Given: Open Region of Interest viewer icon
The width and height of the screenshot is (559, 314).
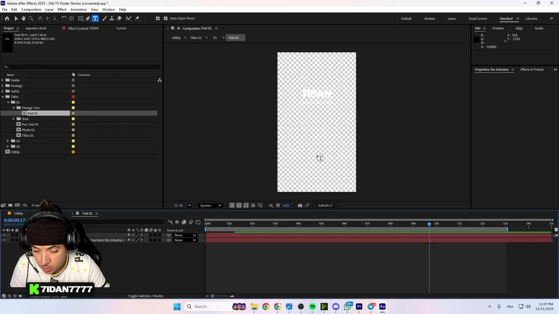Looking at the screenshot, I should pyautogui.click(x=253, y=205).
